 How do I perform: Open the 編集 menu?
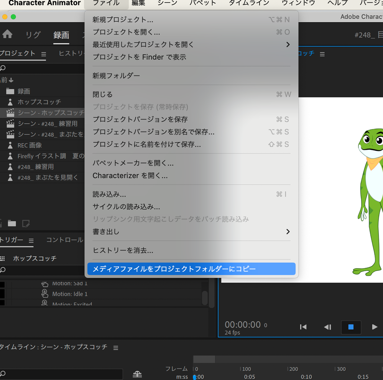pyautogui.click(x=138, y=3)
